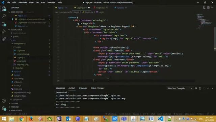Open the Accounts icon in activity bar
216x122 pixels.
[4, 101]
